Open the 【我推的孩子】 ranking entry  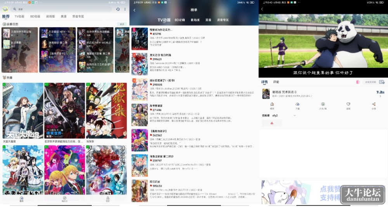pos(194,140)
